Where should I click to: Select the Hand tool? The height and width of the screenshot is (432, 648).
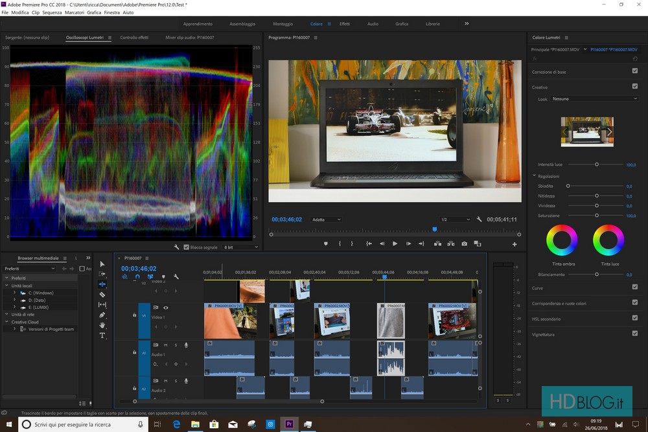click(102, 325)
